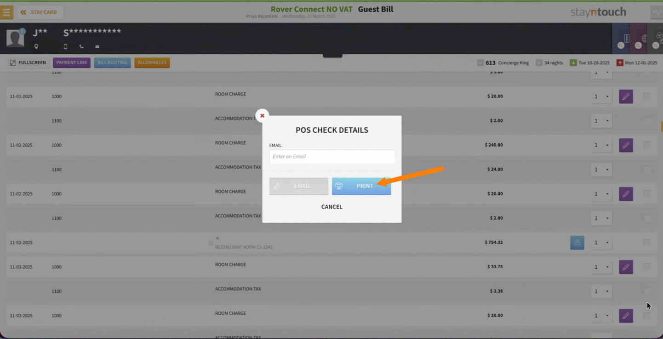This screenshot has height=339, width=663.
Task: Open the bill number dropdown for the $240.00 charge
Action: click(601, 145)
